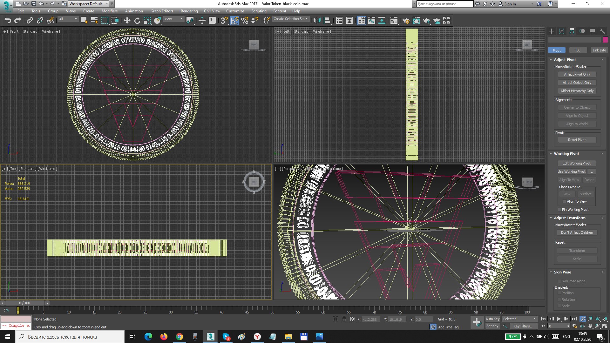Enable the Align To View checkbox
610x343 pixels.
tap(564, 201)
